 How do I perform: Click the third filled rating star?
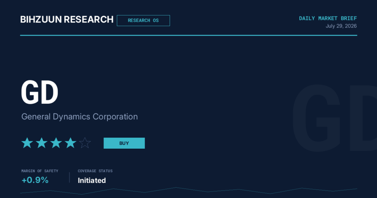56,143
